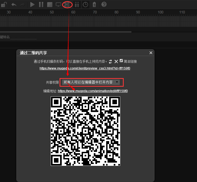Image resolution: width=197 pixels, height=182 pixels.
Task: Jump to frame 40 on timeline ruler
Action: (30, 12)
